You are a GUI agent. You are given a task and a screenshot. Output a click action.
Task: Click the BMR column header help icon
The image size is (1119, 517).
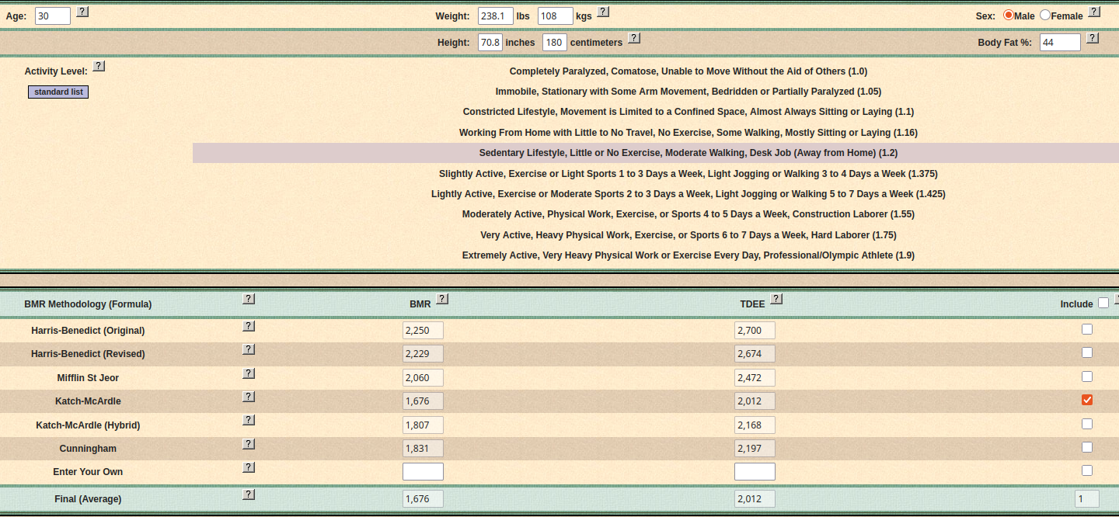[442, 299]
